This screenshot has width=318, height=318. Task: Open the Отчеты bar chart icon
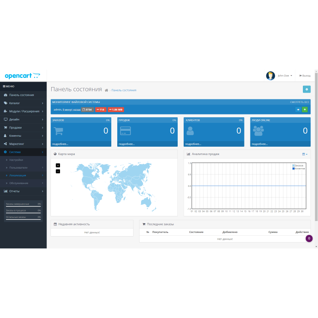(x=6, y=192)
